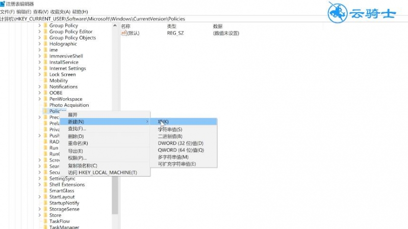Click the Registry Editor title bar icon

[3, 4]
